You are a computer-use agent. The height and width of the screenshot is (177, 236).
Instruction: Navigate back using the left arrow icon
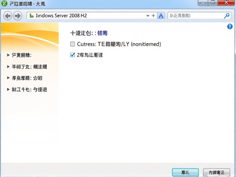point(8,16)
